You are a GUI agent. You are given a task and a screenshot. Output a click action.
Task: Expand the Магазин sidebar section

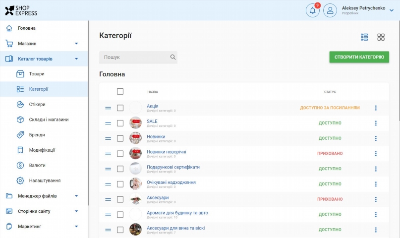click(x=76, y=44)
